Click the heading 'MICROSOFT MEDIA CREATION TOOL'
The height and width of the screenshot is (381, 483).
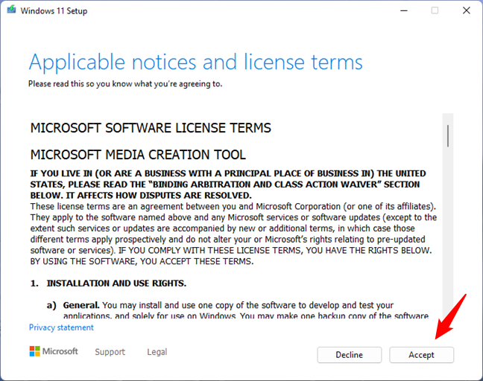click(x=138, y=155)
